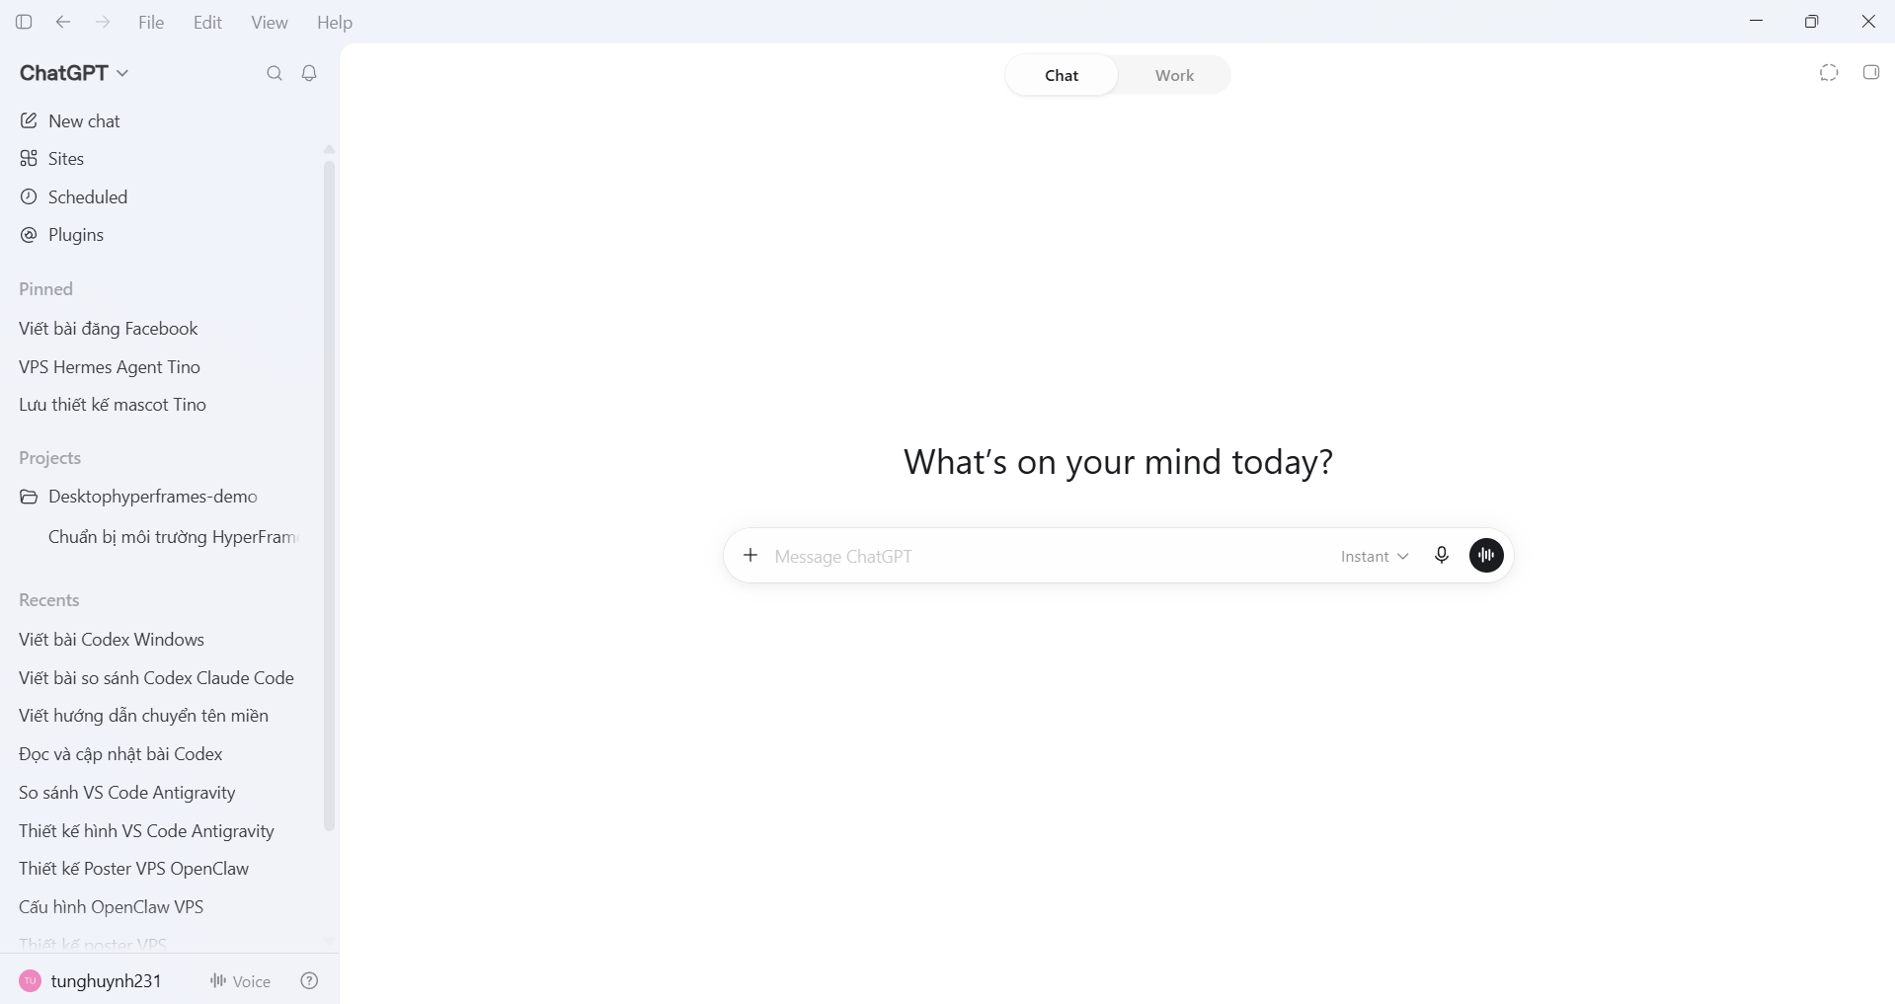This screenshot has height=1004, width=1895.
Task: Click the plus attach icon in message box
Action: pos(750,556)
